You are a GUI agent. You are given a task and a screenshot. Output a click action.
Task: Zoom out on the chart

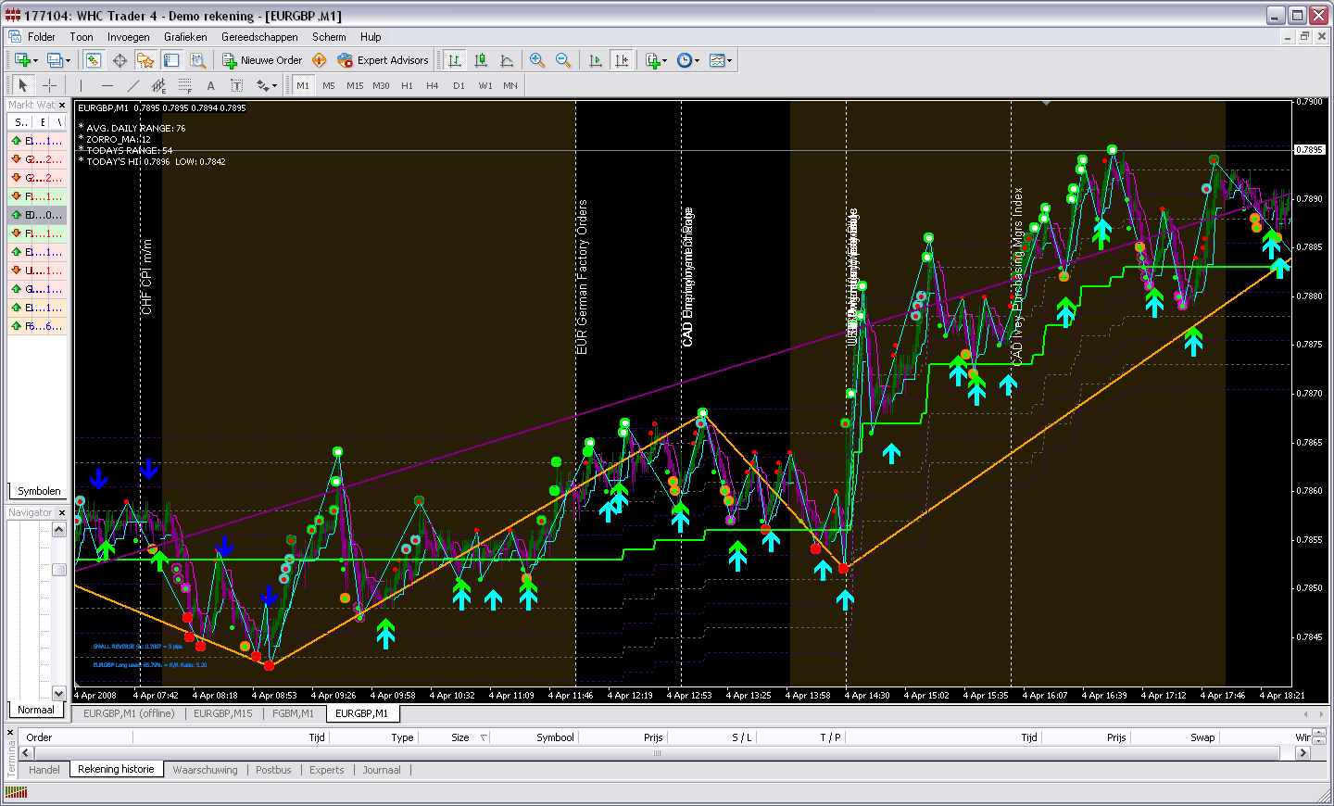pos(563,60)
